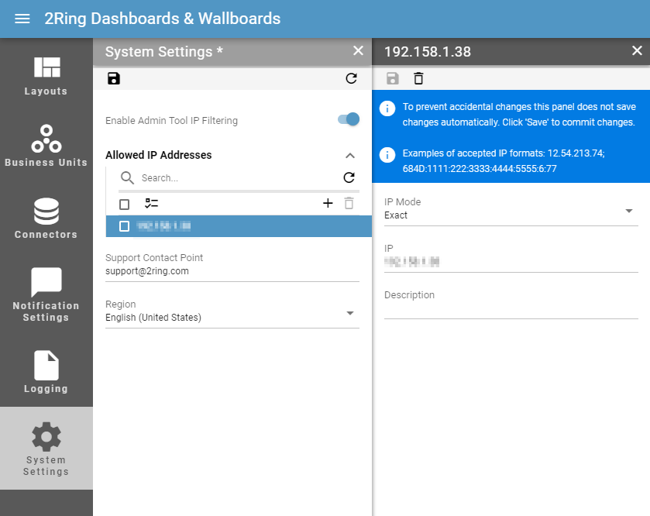Image resolution: width=650 pixels, height=516 pixels.
Task: Refresh the Allowed IP Addresses list
Action: (x=349, y=177)
